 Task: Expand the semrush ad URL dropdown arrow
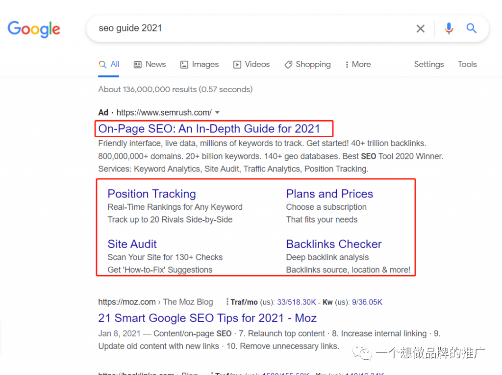click(x=217, y=113)
